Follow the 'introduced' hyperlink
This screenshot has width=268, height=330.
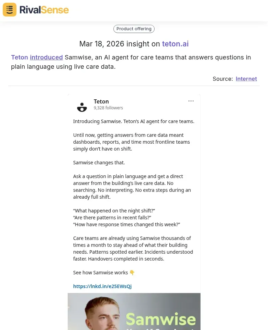point(46,57)
